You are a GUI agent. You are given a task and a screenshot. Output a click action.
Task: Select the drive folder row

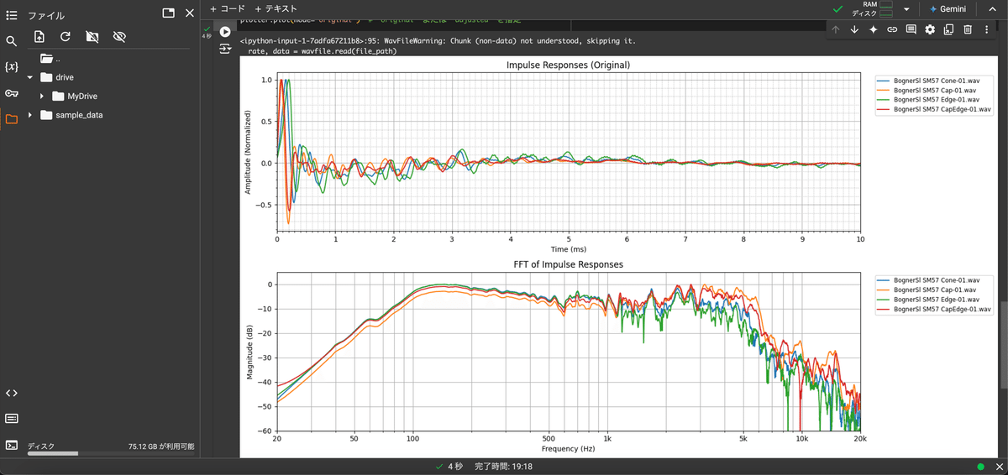[113, 77]
